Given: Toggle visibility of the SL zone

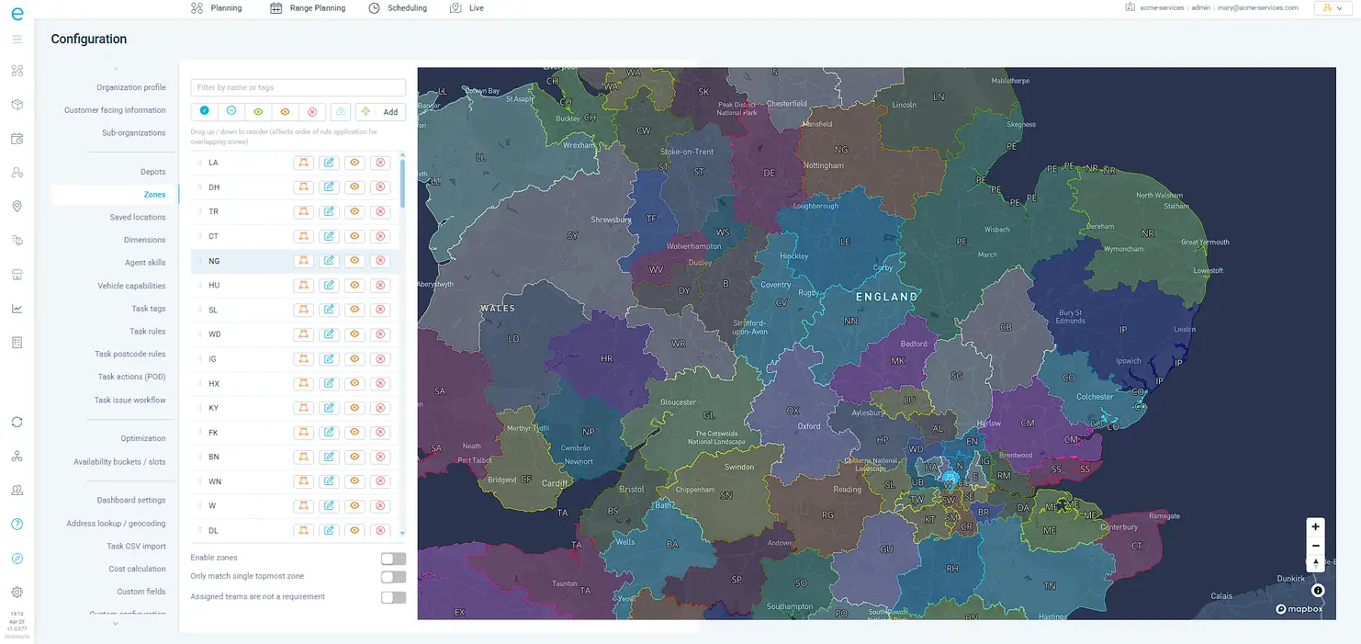Looking at the screenshot, I should click(x=354, y=310).
